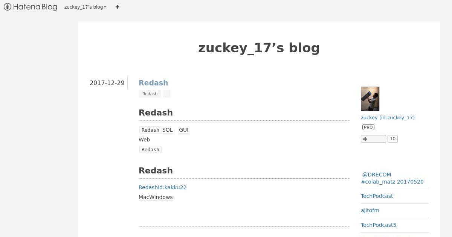The image size is (452, 237).
Task: Open zuckey_17's blog dropdown menu
Action: coord(85,7)
